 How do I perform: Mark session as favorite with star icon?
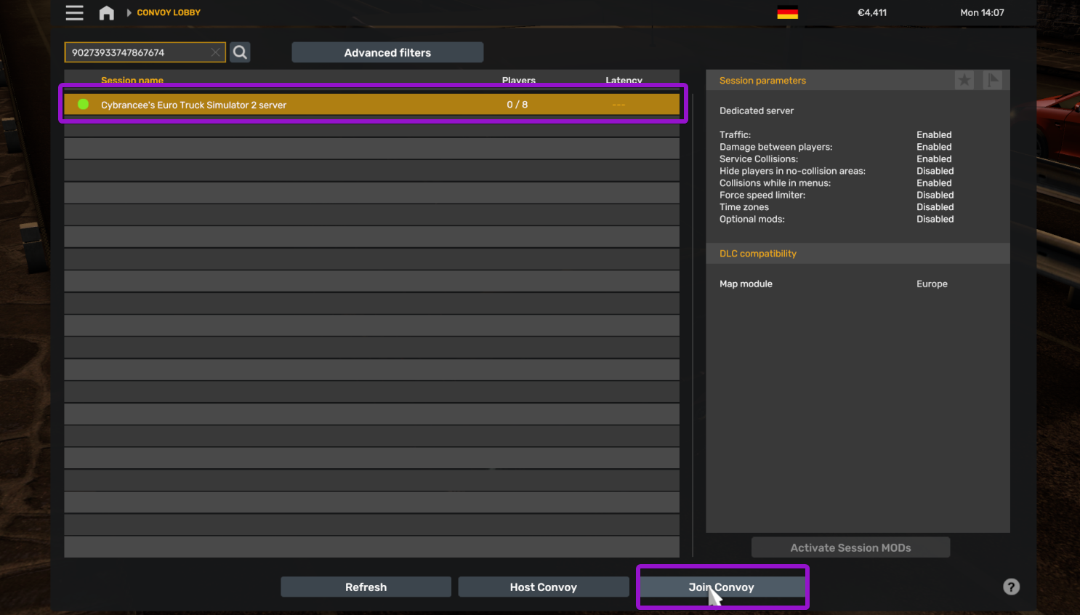point(964,80)
